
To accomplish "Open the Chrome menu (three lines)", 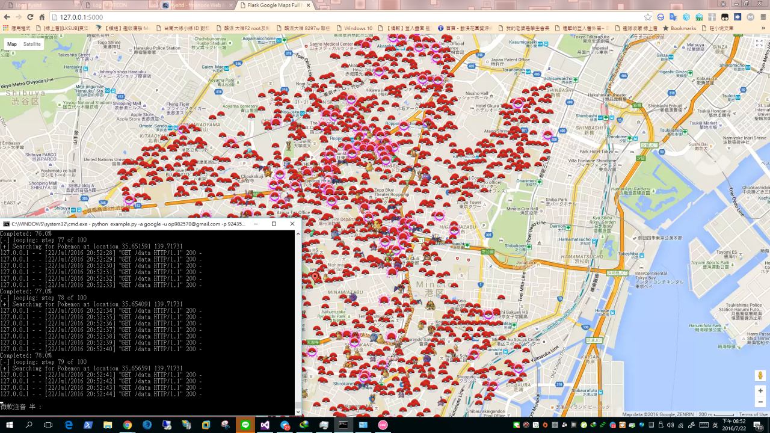I will pos(763,17).
